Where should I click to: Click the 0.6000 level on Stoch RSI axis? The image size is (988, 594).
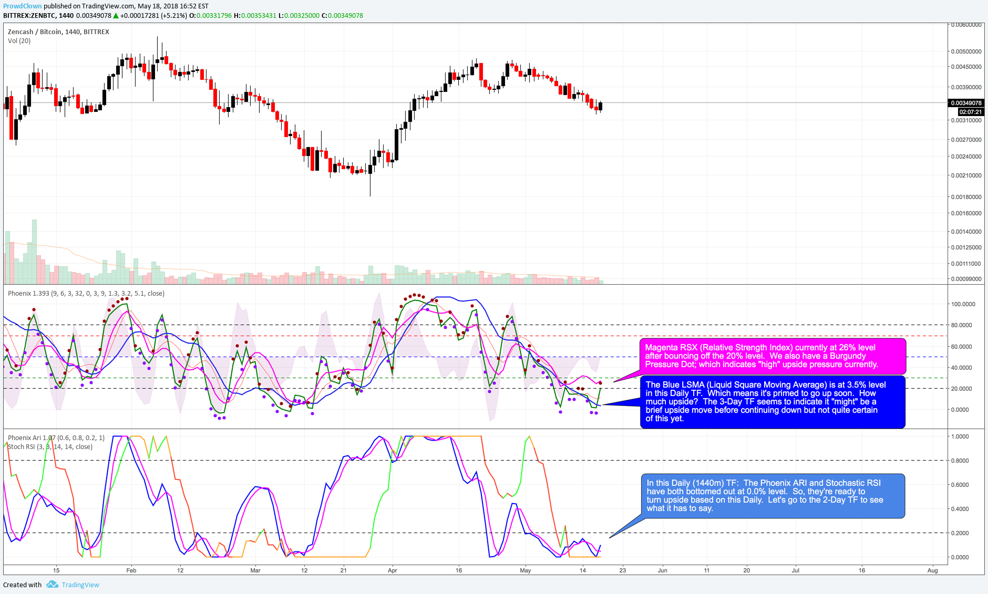[x=961, y=485]
